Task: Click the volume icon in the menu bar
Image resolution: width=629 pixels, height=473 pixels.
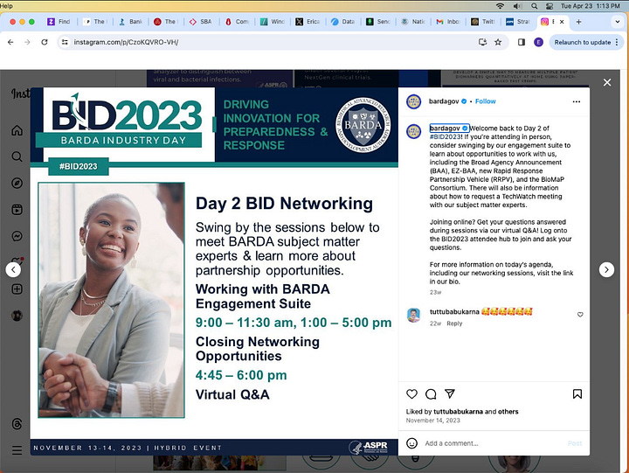Action: 517,6
